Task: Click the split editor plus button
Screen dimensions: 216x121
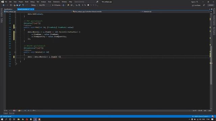Action: tap(211, 12)
